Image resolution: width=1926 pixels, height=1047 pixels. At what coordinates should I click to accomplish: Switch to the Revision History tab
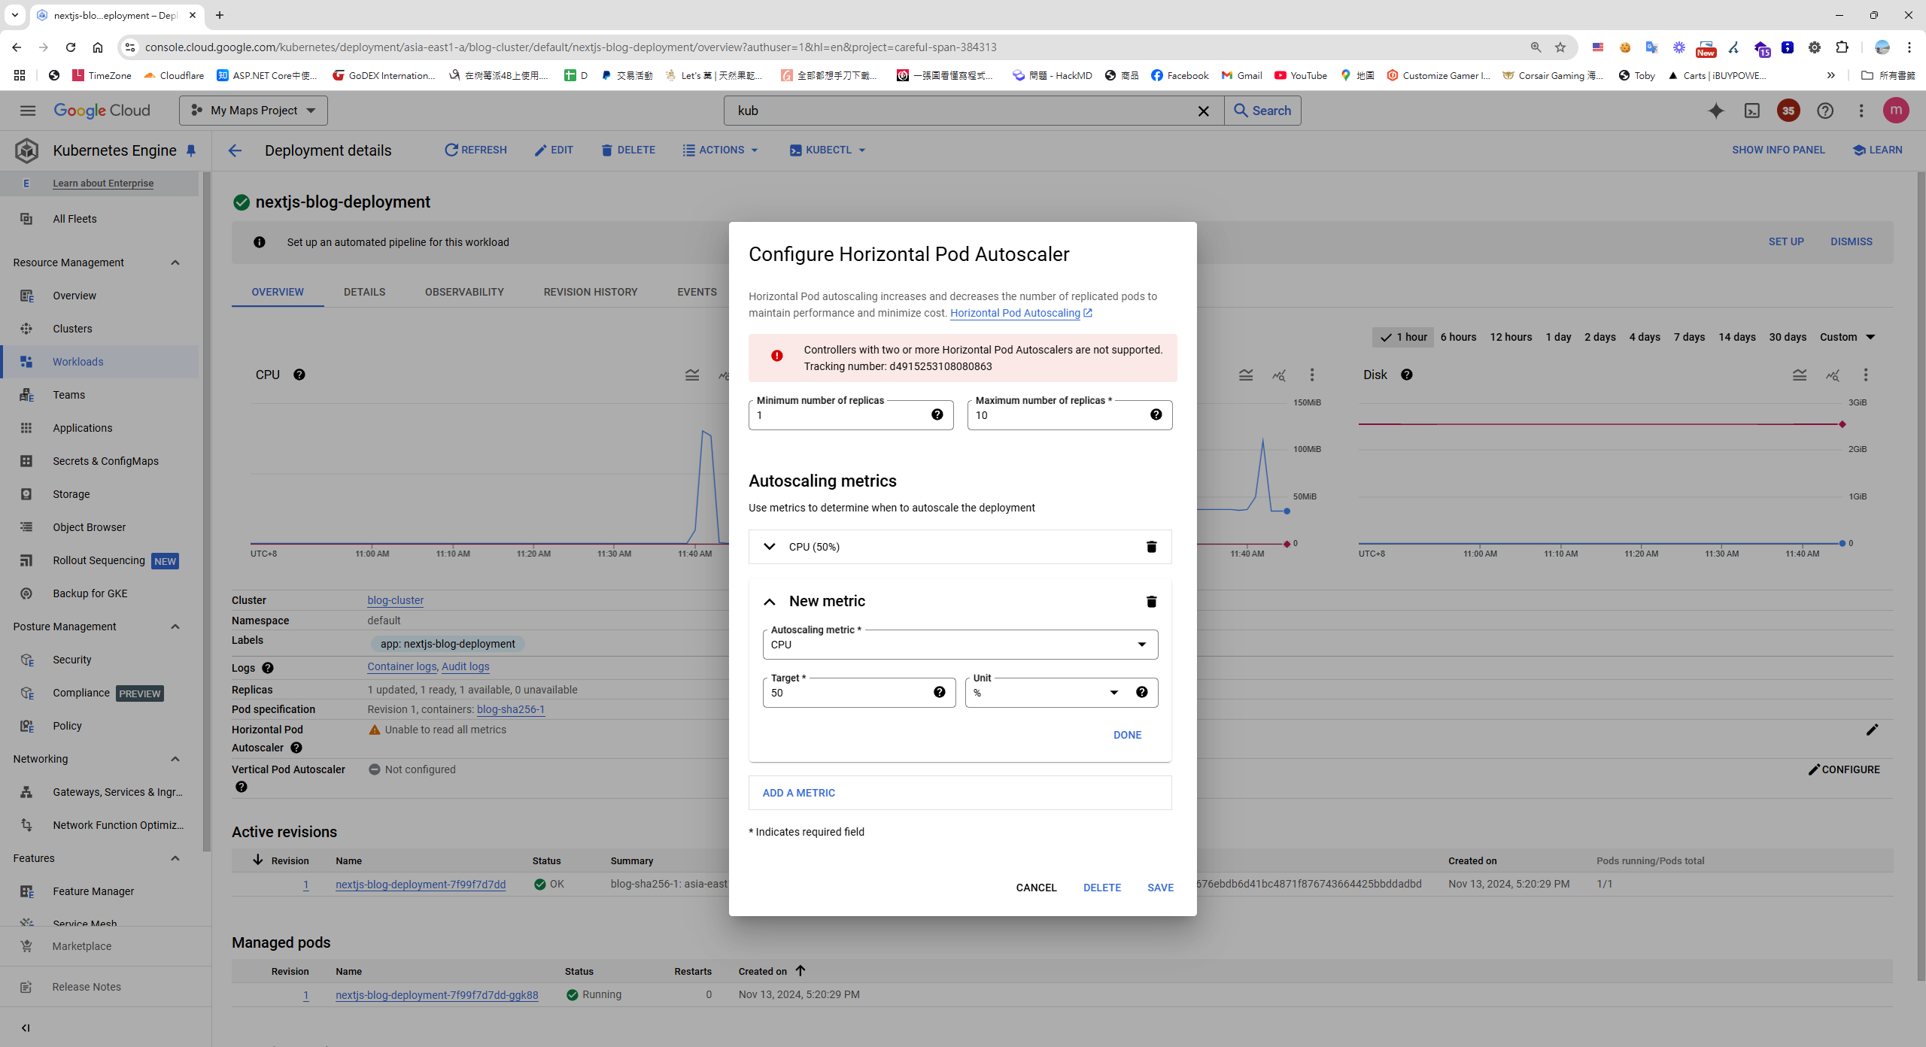[590, 292]
